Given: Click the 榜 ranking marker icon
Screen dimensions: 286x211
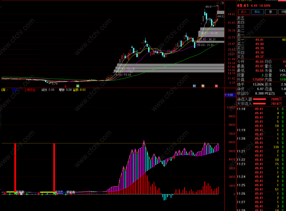Looking at the screenshot, I should click(203, 86).
